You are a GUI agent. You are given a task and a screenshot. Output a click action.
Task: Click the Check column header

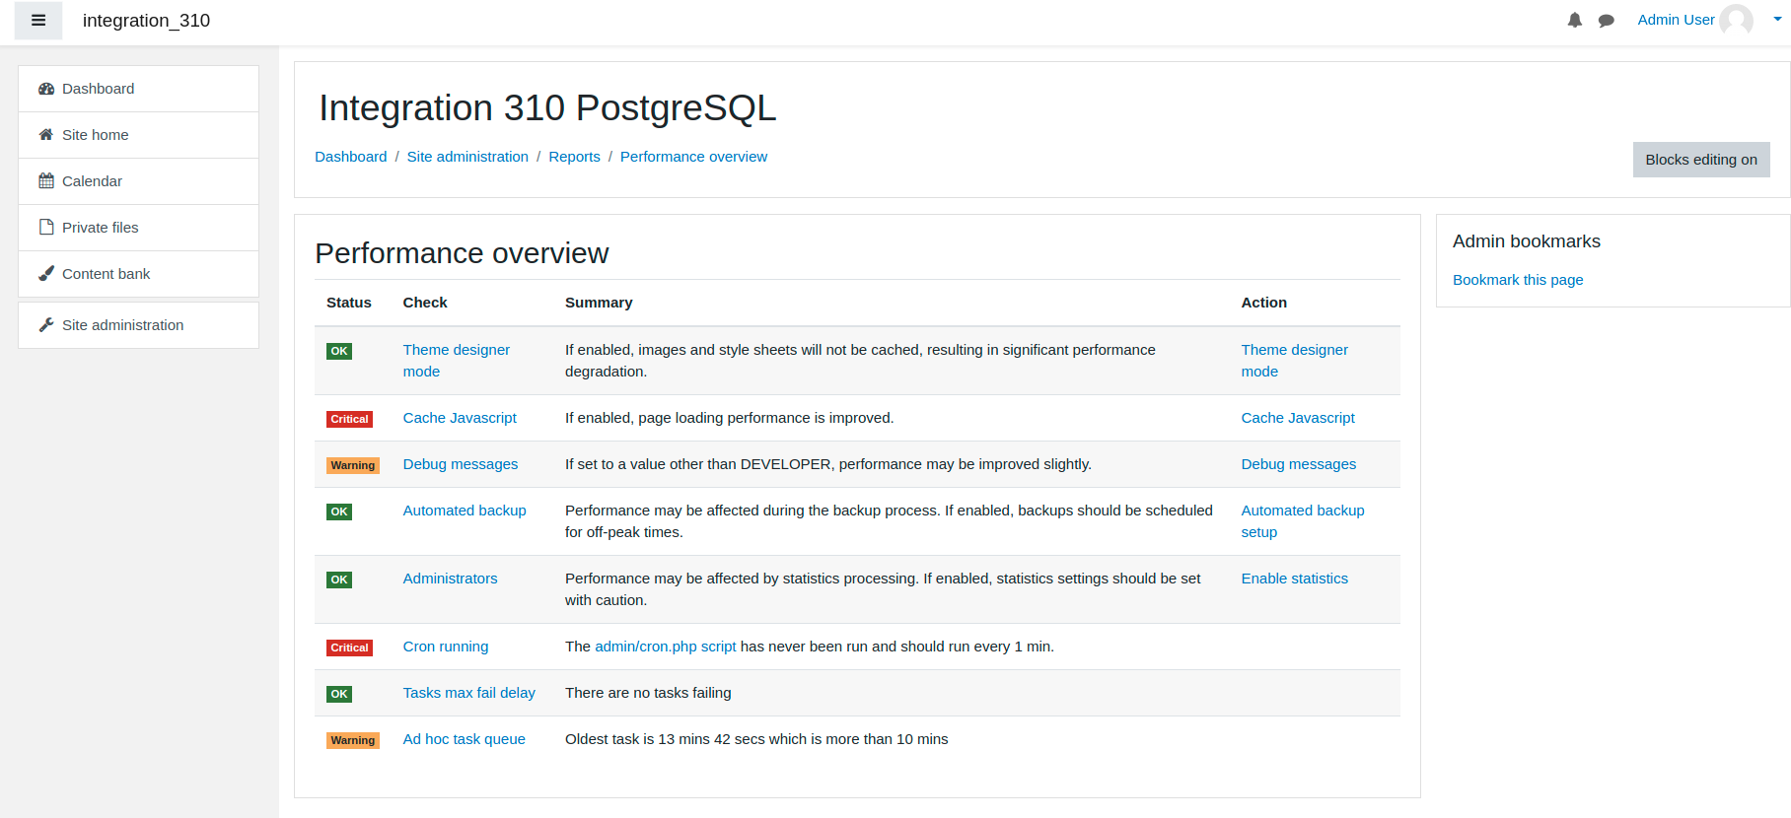click(425, 303)
